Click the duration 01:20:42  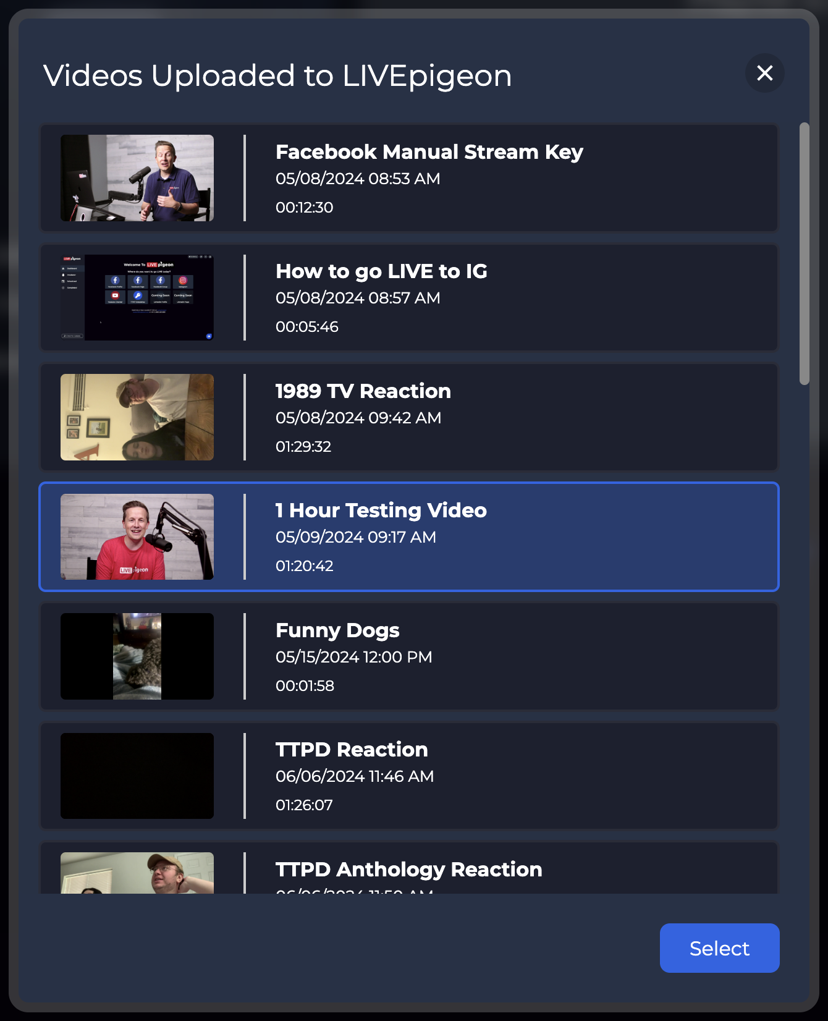tap(305, 566)
